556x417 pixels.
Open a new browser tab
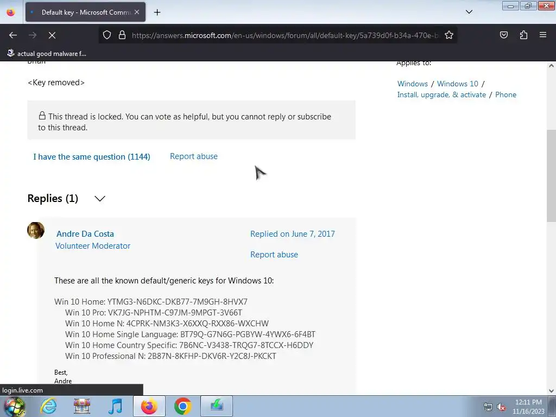(x=157, y=12)
